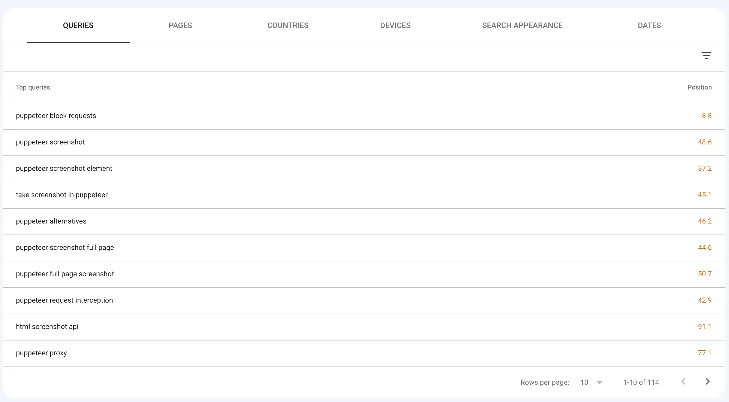
Task: Switch to the PAGES tab
Action: pos(181,25)
